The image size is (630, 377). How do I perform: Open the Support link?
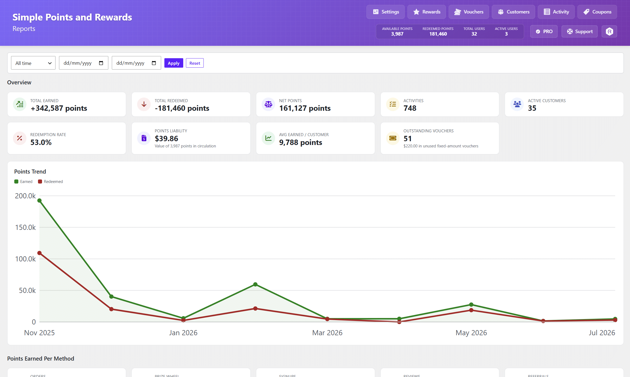(580, 32)
